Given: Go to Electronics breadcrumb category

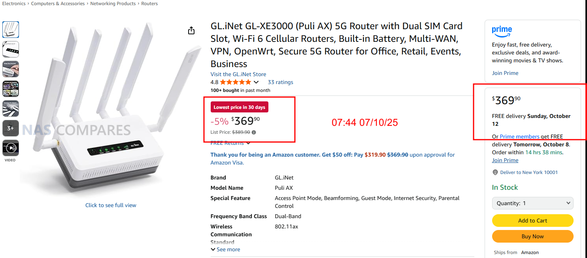Looking at the screenshot, I should [x=14, y=4].
